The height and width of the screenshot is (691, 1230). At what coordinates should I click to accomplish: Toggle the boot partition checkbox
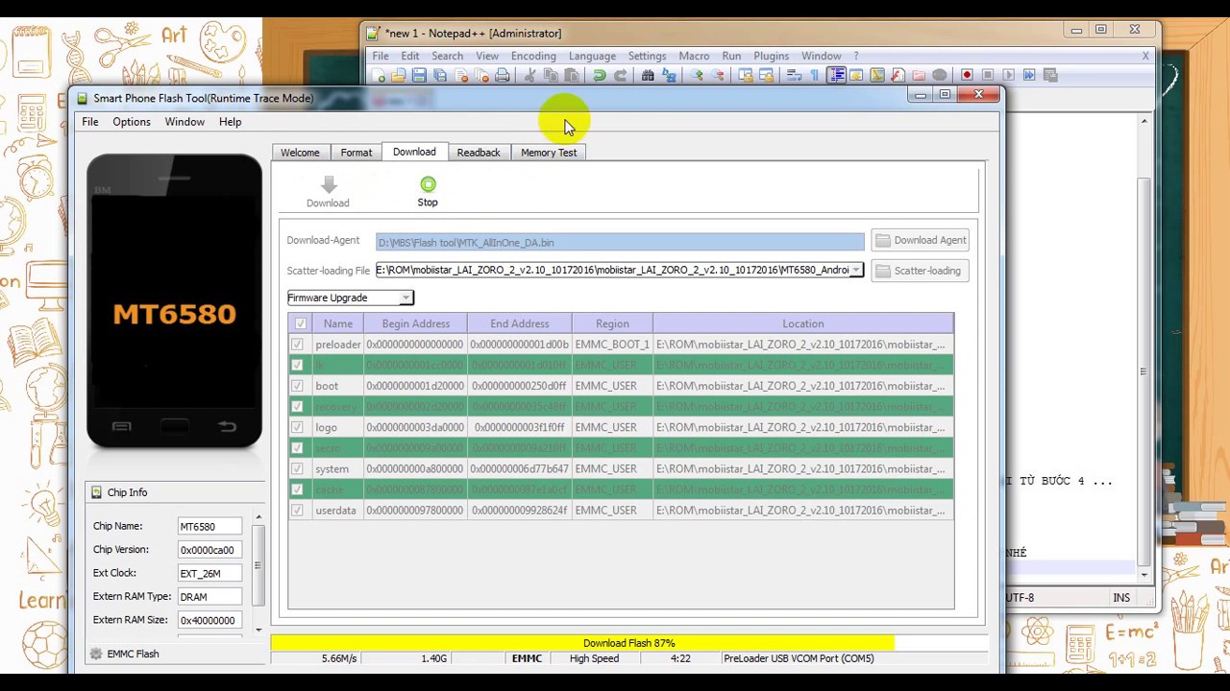pos(297,386)
